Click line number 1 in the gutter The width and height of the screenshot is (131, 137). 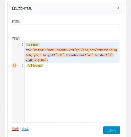pyautogui.click(x=23, y=45)
